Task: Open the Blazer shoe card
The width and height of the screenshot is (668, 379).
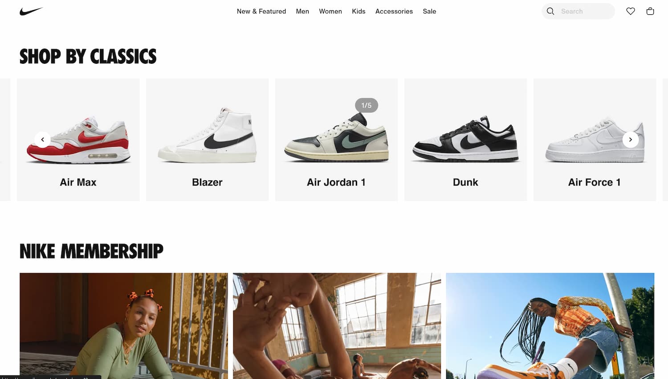Action: [208, 140]
